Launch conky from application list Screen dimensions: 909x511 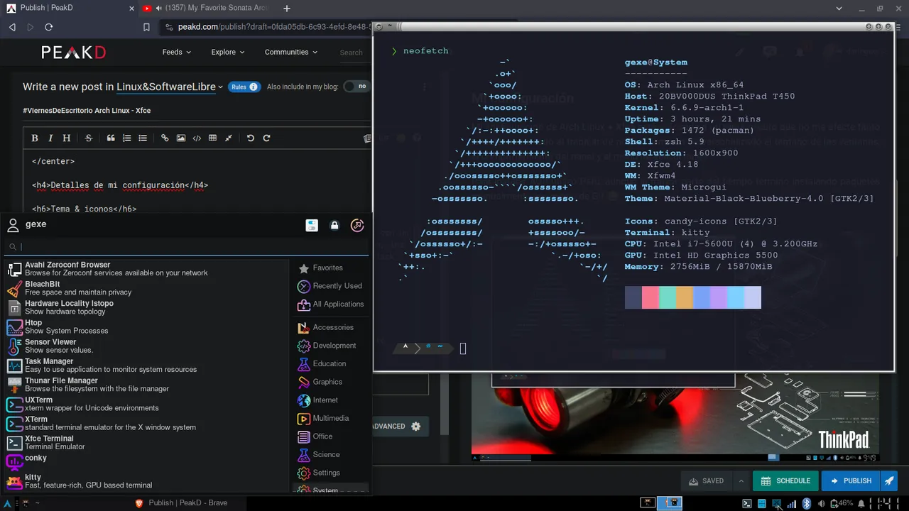coord(146,462)
